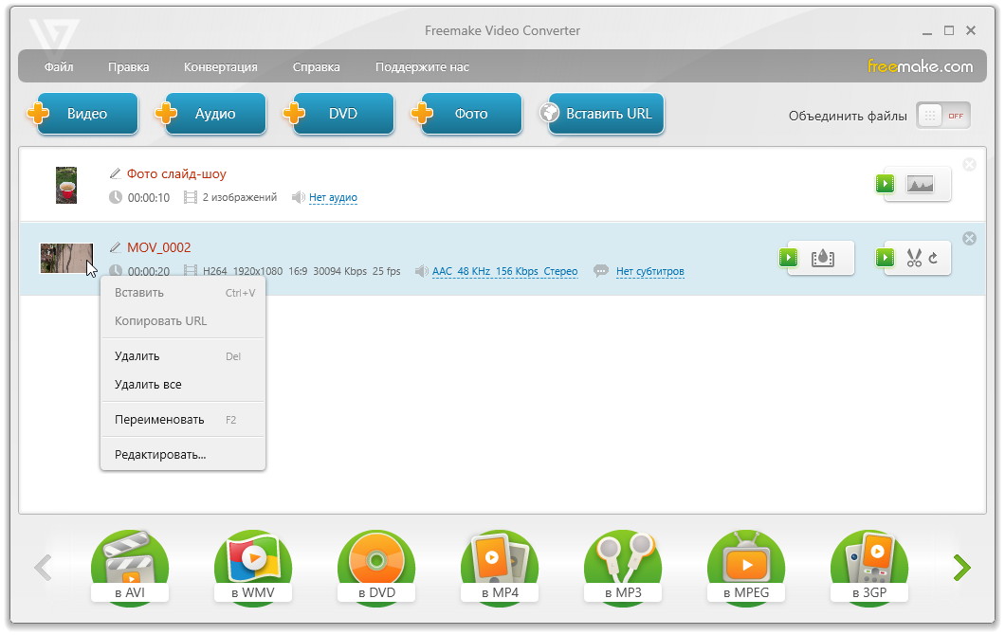1005x635 pixels.
Task: Select the Фото слайд-шоу thumbnail
Action: pos(66,185)
